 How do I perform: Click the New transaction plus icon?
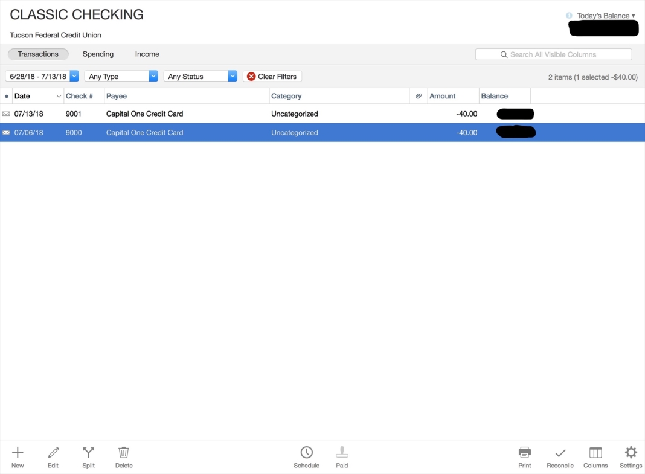(18, 453)
